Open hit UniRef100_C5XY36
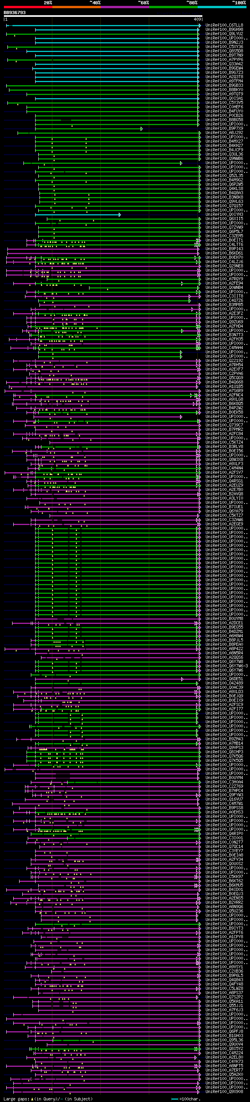The image size is (250, 1102). click(x=224, y=47)
